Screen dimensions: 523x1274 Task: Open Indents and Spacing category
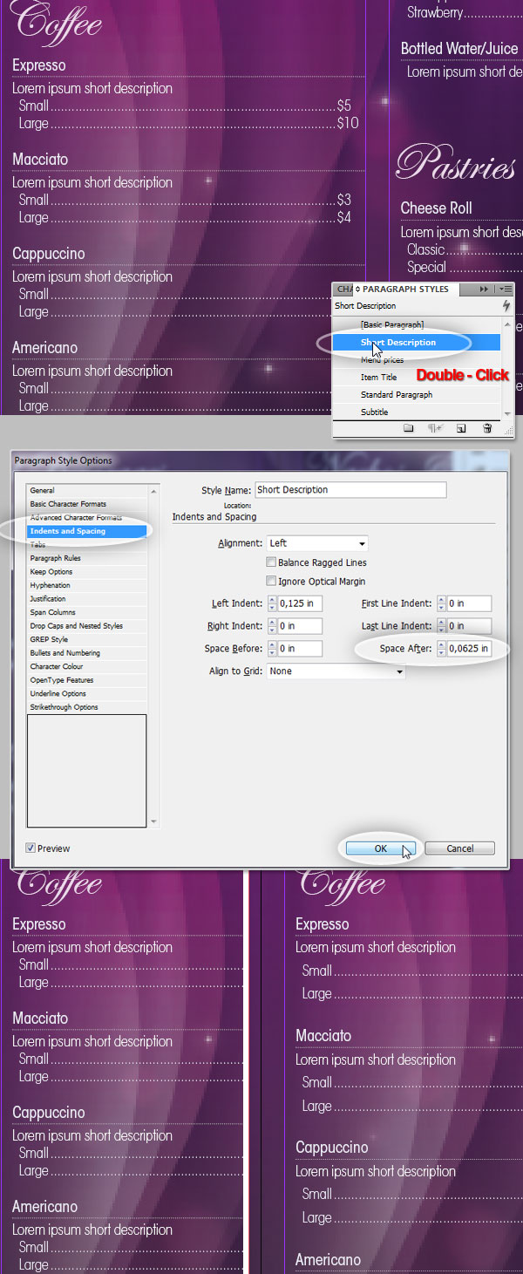click(x=87, y=531)
